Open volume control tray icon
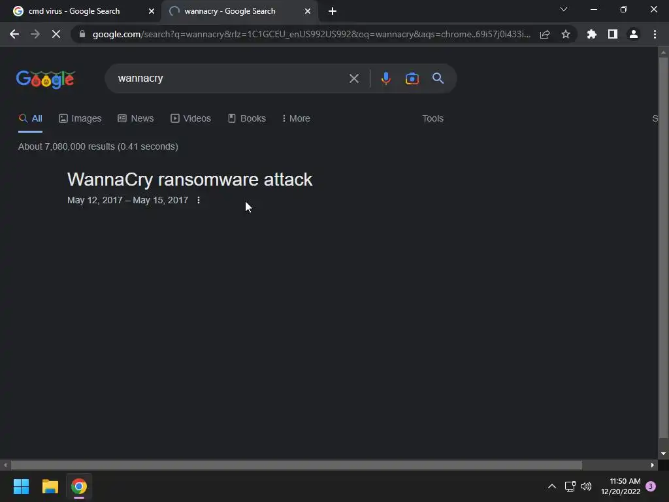Viewport: 669px width, 502px height. click(x=586, y=486)
